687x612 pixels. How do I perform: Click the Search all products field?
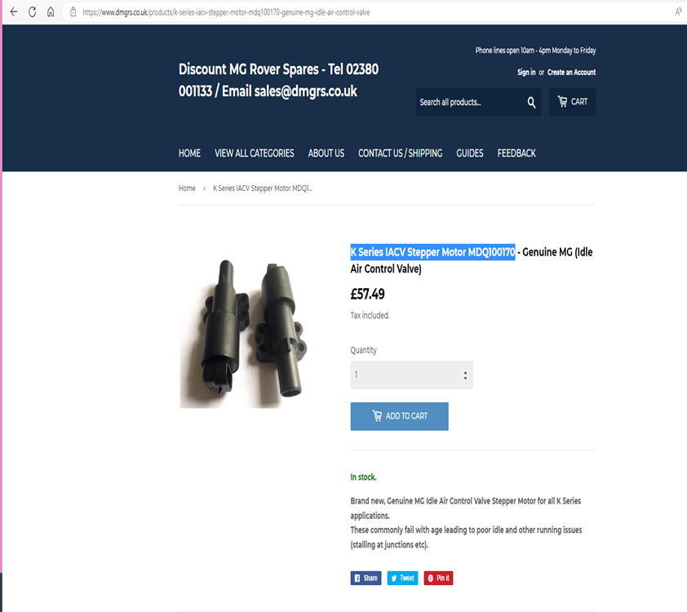470,102
